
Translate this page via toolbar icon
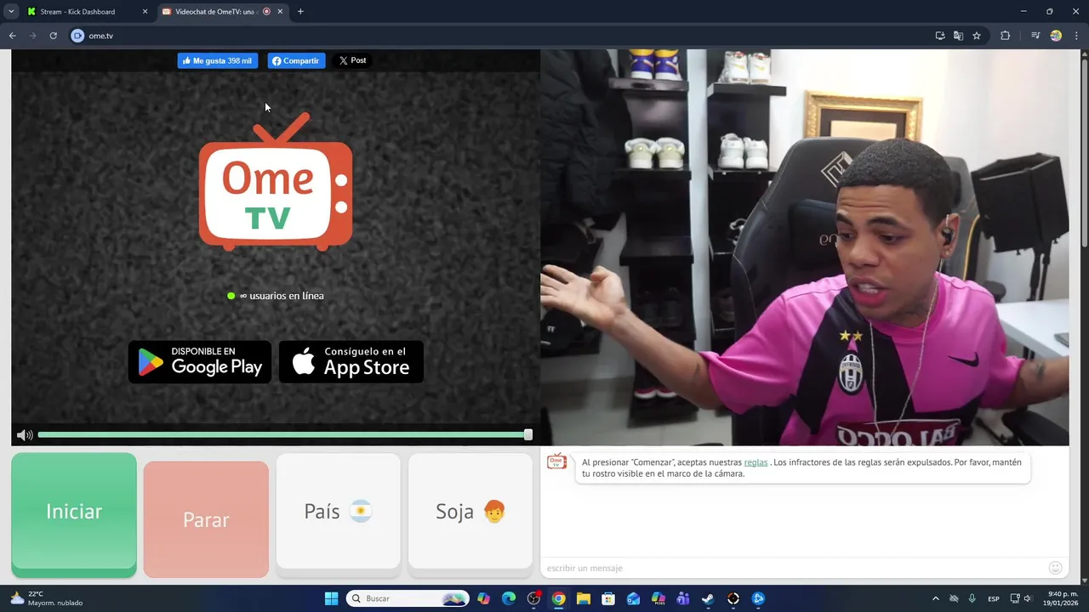pos(958,36)
